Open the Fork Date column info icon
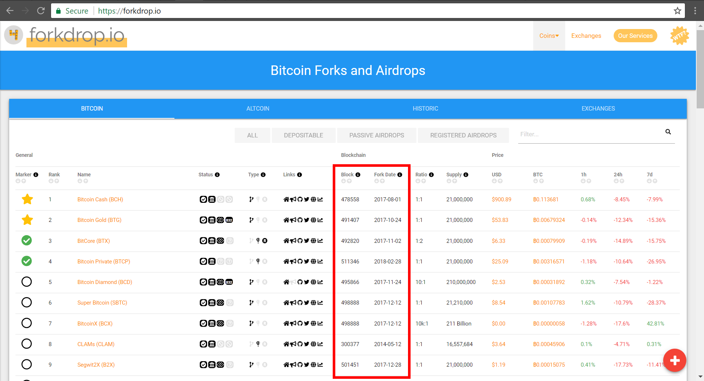Image resolution: width=704 pixels, height=381 pixels. [400, 175]
